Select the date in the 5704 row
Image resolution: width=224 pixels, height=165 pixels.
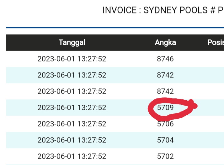[x=72, y=140]
